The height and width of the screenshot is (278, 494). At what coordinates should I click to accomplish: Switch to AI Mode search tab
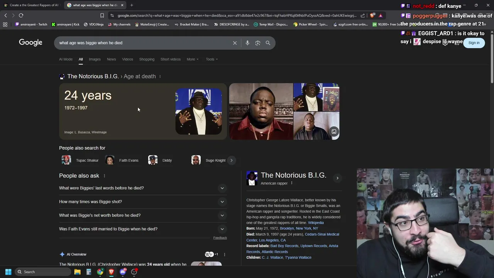point(66,59)
